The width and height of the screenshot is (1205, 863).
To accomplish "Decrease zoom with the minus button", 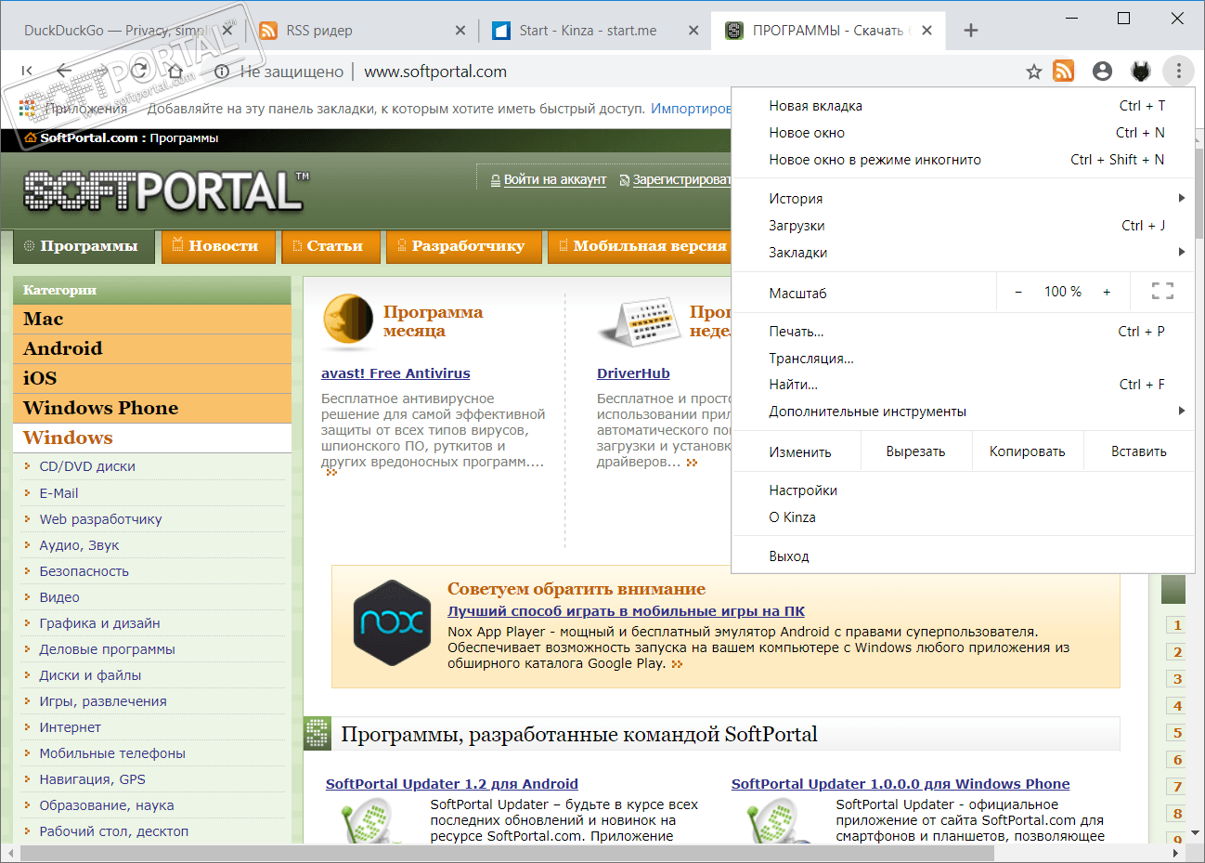I will coord(1018,292).
